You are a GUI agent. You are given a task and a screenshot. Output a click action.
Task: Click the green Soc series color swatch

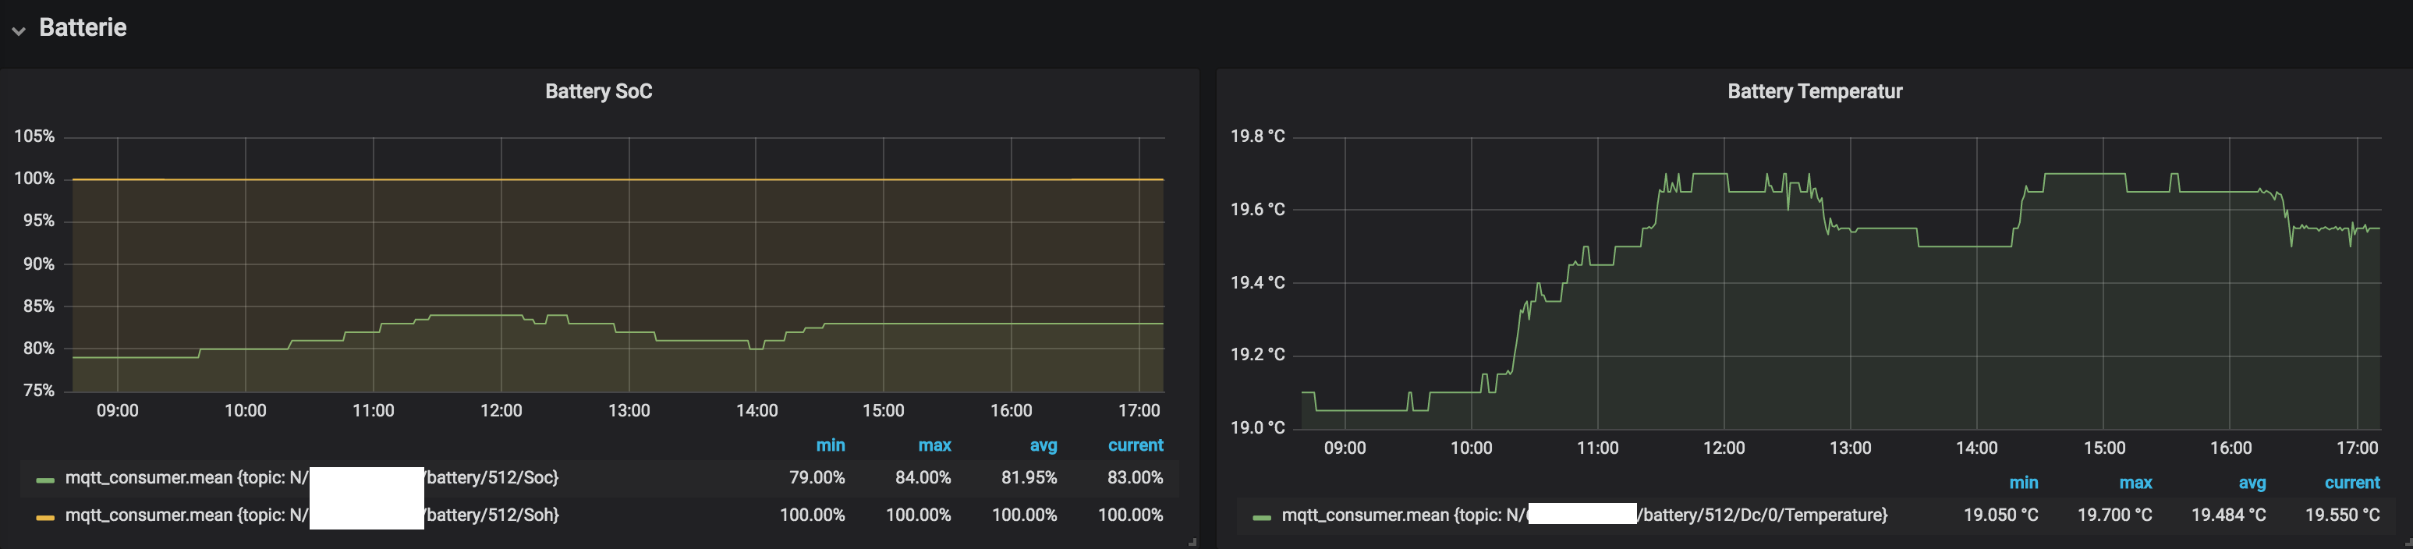(x=45, y=480)
